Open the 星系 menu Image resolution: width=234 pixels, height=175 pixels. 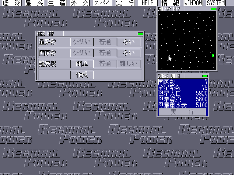(34, 3)
